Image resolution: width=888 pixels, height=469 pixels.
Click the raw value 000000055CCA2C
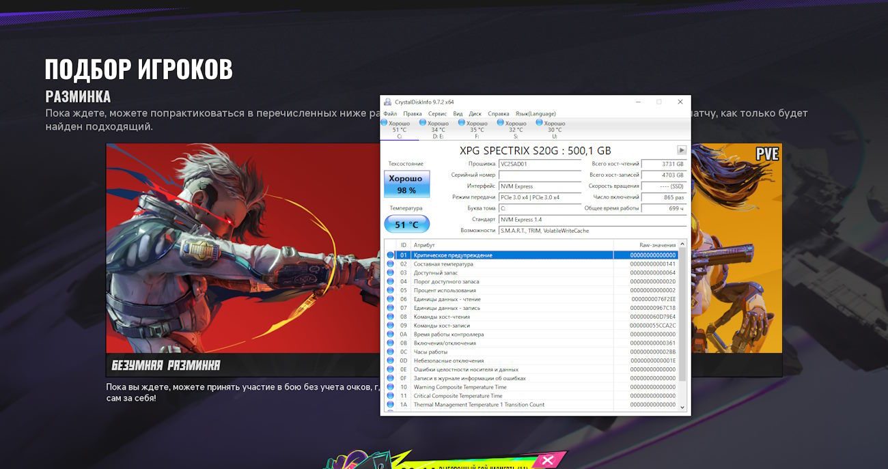653,326
